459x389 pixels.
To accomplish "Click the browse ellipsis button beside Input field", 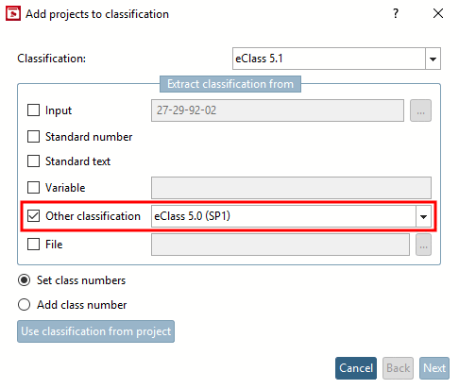I will 420,110.
